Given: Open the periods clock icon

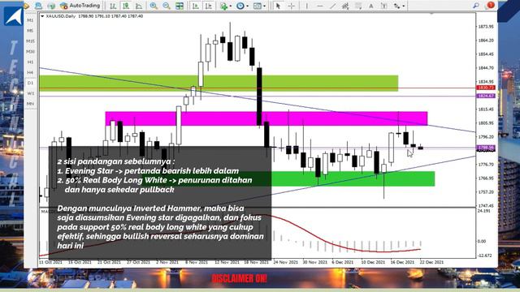Looking at the screenshot, I should tap(240, 6).
